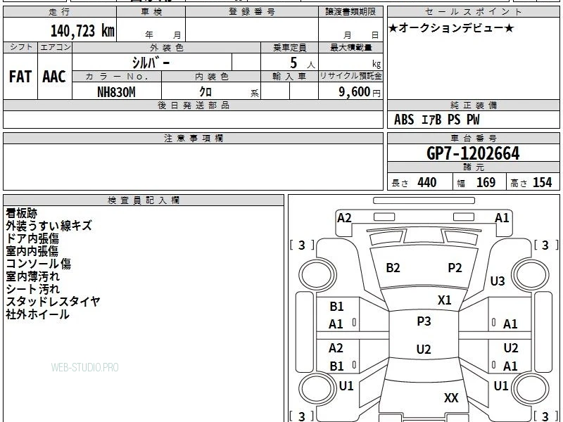Click the inspector note コンソール傷
Viewport: 563px width, 422px height.
point(39,264)
